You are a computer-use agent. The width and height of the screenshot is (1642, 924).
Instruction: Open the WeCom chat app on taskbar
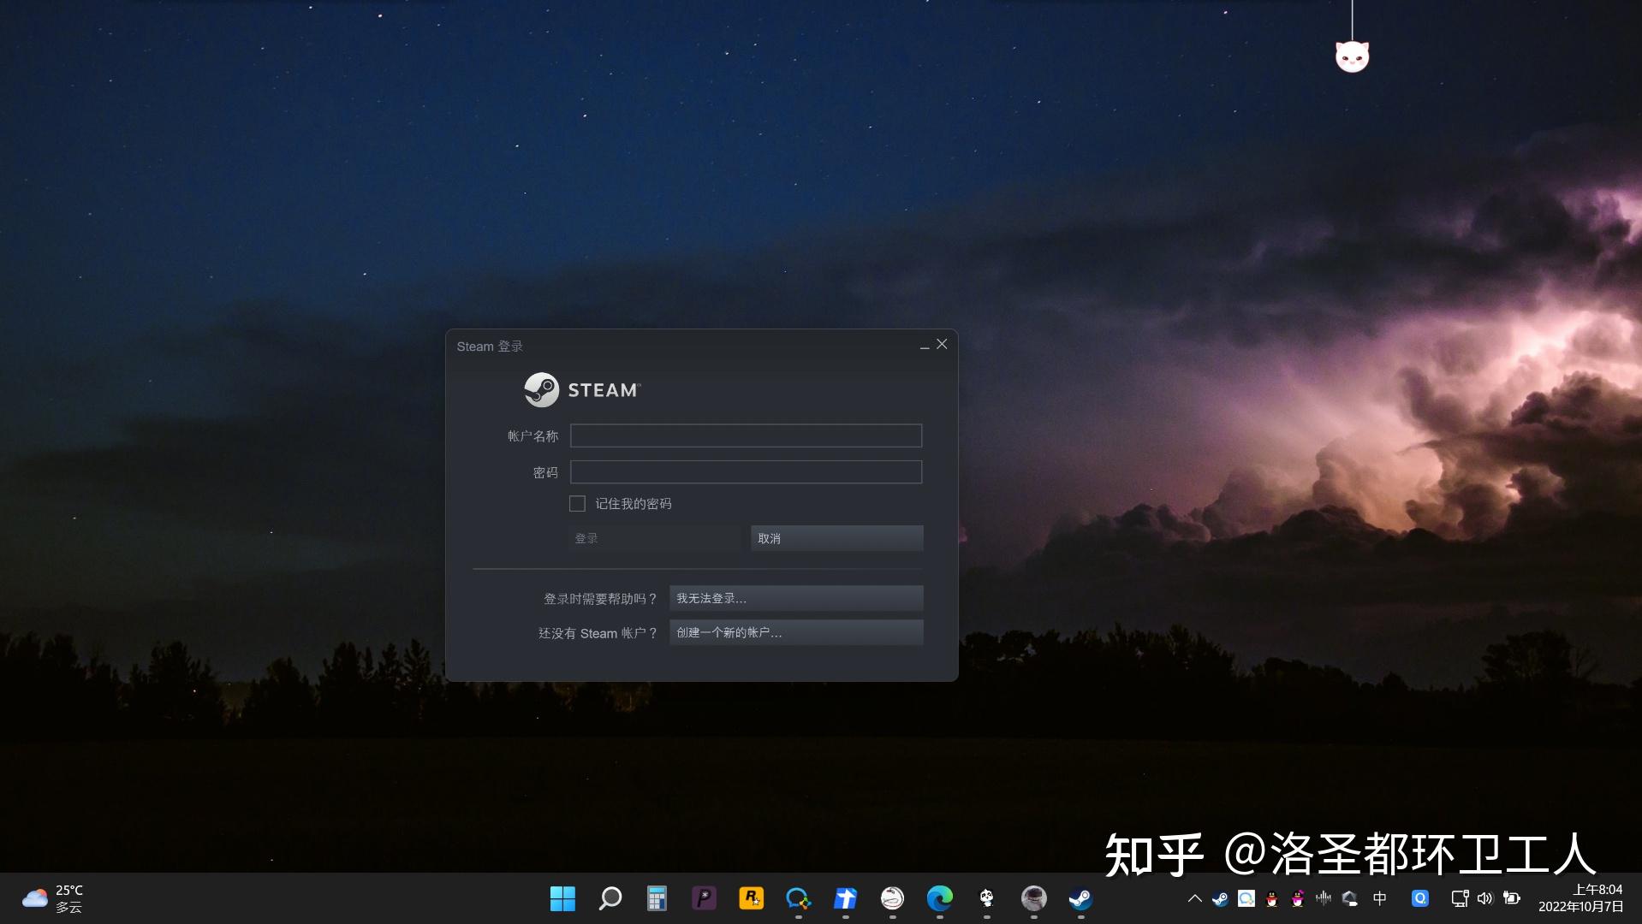pyautogui.click(x=798, y=898)
